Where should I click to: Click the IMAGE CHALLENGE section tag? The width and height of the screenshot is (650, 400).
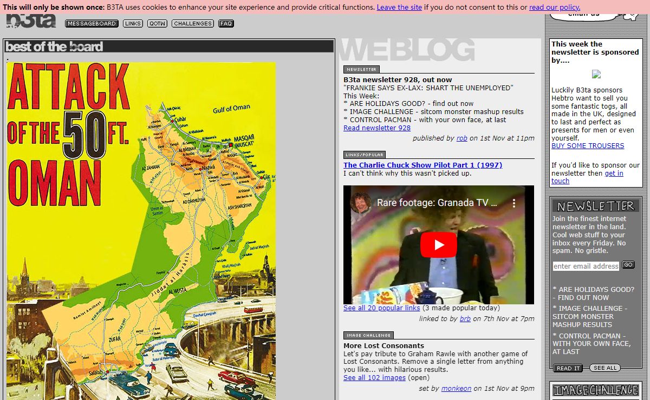[368, 335]
